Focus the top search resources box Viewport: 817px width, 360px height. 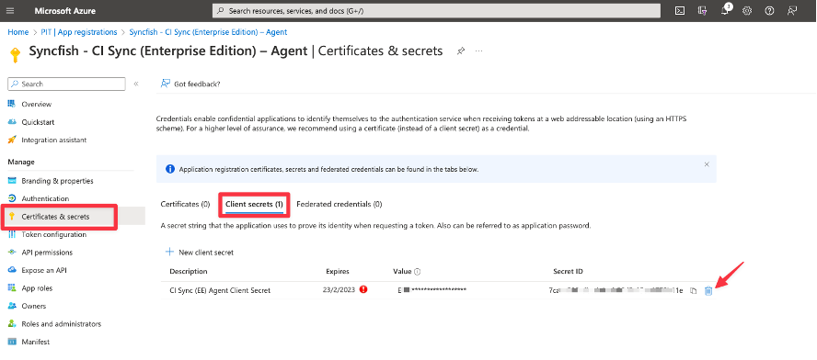(436, 10)
